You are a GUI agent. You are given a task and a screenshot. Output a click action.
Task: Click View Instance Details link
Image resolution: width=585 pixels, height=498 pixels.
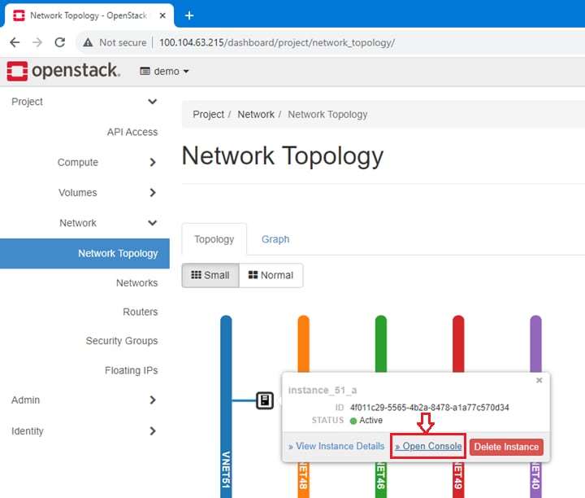click(x=336, y=446)
